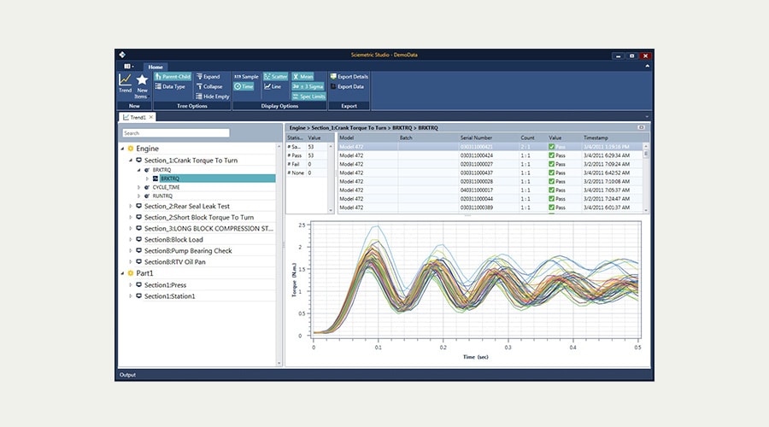The image size is (769, 427).
Task: Sort by the Model column header
Action: point(346,137)
